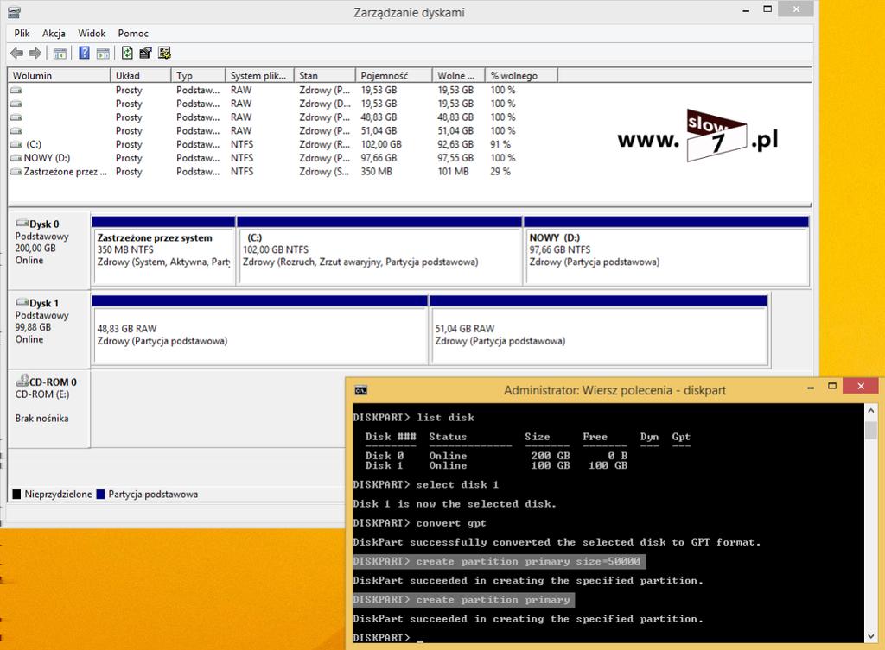
Task: Open the Pomoc menu
Action: (133, 34)
